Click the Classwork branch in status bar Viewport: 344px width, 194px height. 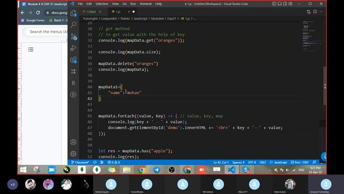[x=80, y=162]
